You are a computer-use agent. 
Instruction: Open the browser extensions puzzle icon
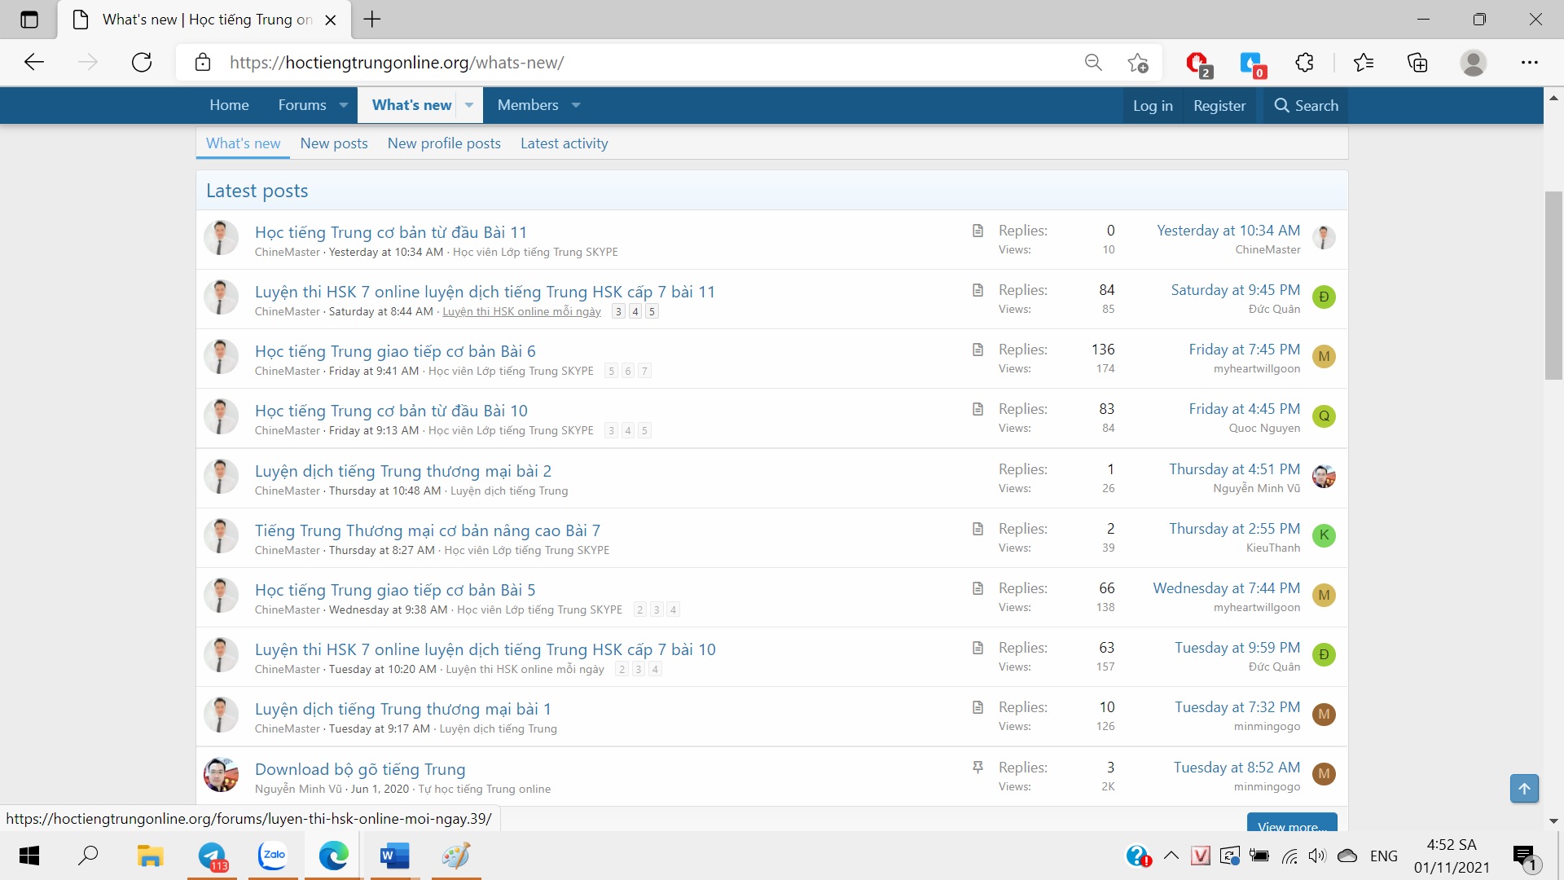[x=1304, y=63]
